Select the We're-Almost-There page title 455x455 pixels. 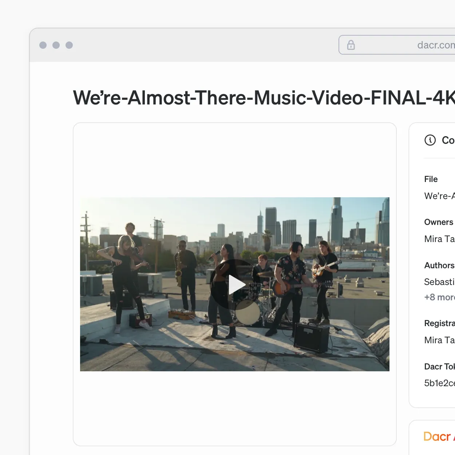coord(264,98)
